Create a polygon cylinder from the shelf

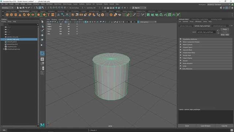click(16, 15)
